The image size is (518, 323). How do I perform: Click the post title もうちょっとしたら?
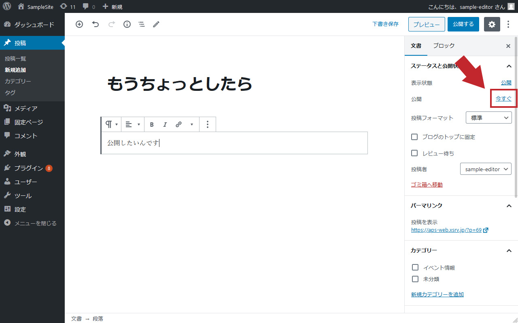[x=180, y=84]
